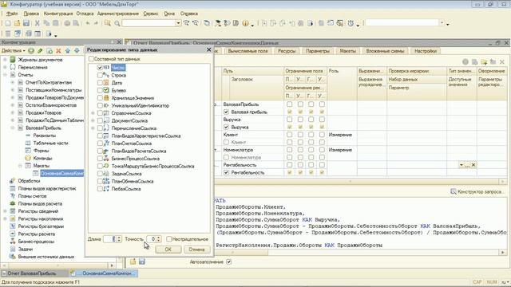Click the red Delete cross in Configuration panel

pos(58,51)
